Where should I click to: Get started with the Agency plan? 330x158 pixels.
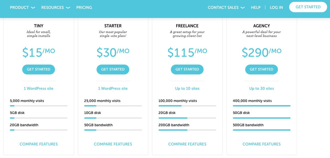coord(261,69)
